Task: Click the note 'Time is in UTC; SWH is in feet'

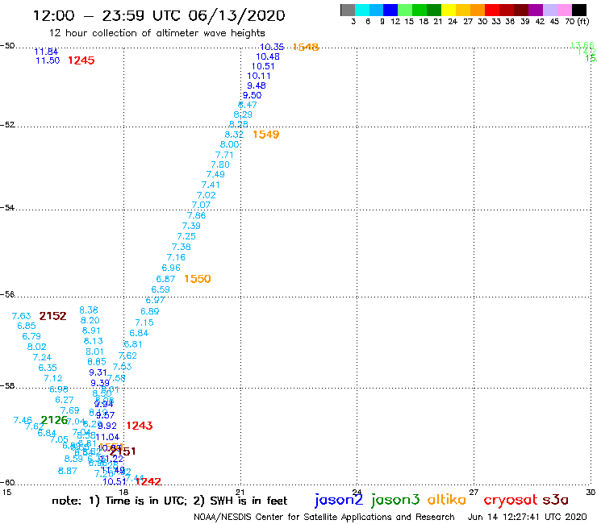Action: click(169, 501)
